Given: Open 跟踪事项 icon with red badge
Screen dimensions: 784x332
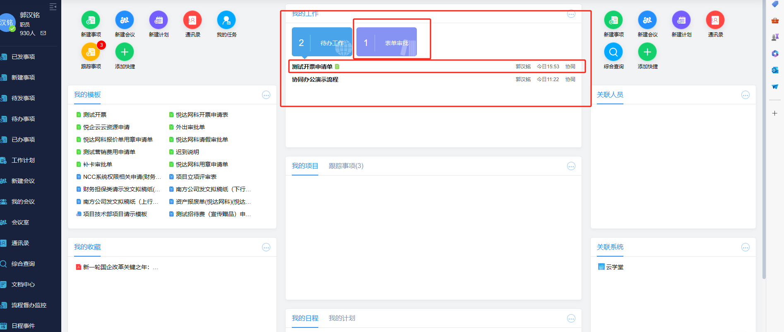Looking at the screenshot, I should (91, 52).
